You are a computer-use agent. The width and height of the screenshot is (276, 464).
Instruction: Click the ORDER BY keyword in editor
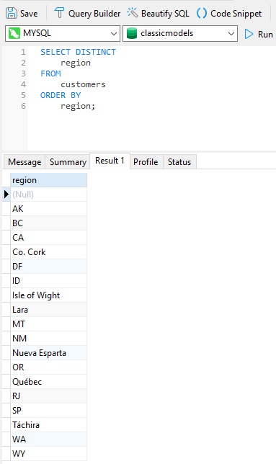(61, 95)
